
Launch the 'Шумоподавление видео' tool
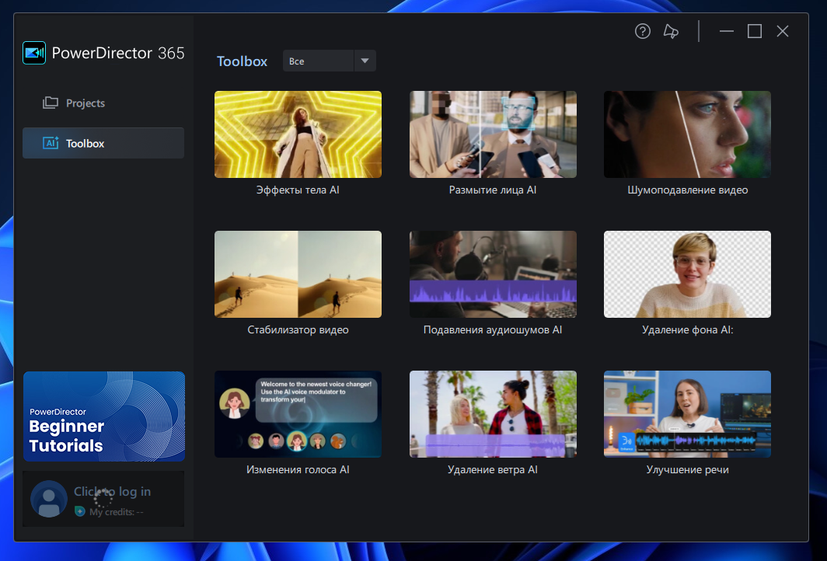[x=687, y=134]
